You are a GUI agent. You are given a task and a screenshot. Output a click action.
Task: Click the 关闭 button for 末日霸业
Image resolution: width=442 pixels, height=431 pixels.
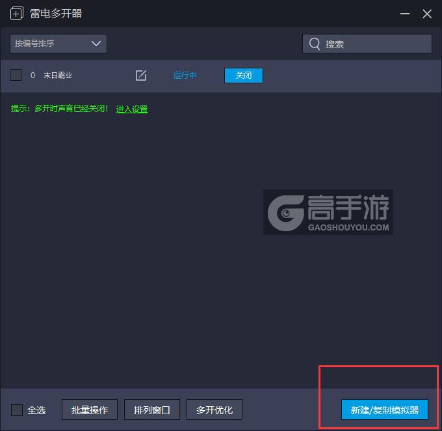244,76
